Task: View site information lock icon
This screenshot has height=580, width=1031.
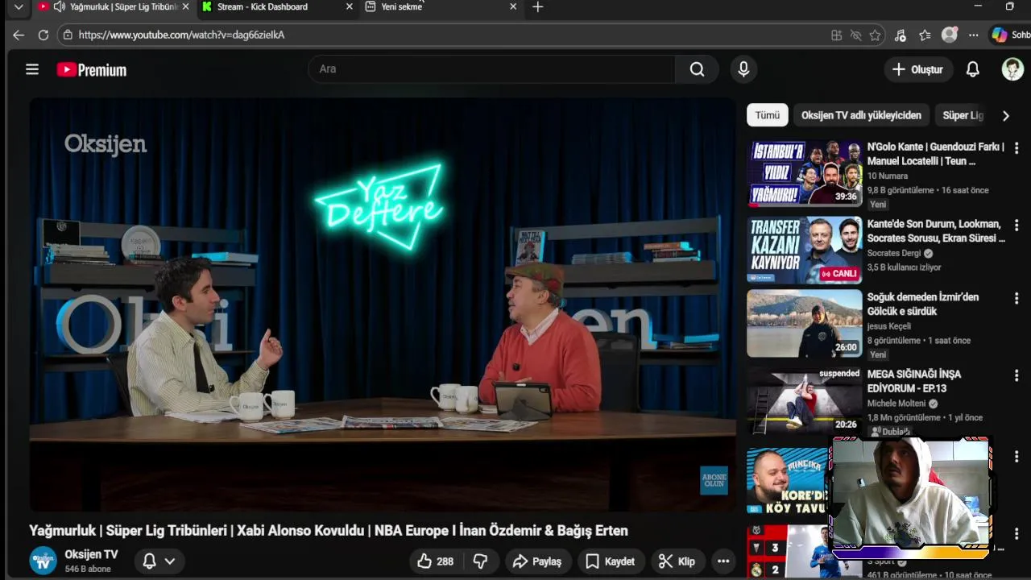Action: coord(68,35)
